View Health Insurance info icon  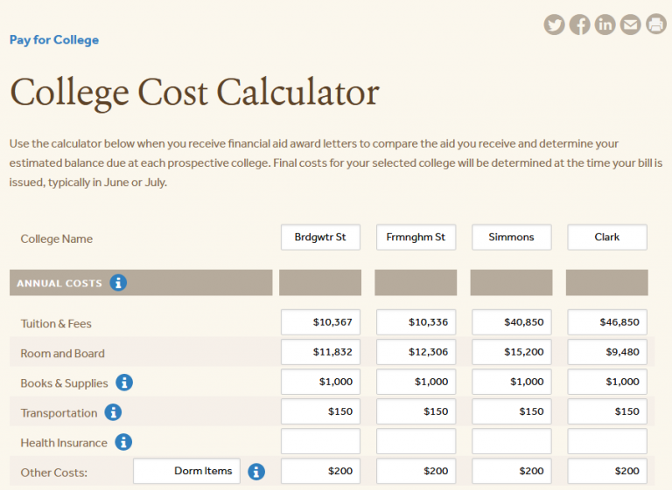123,442
